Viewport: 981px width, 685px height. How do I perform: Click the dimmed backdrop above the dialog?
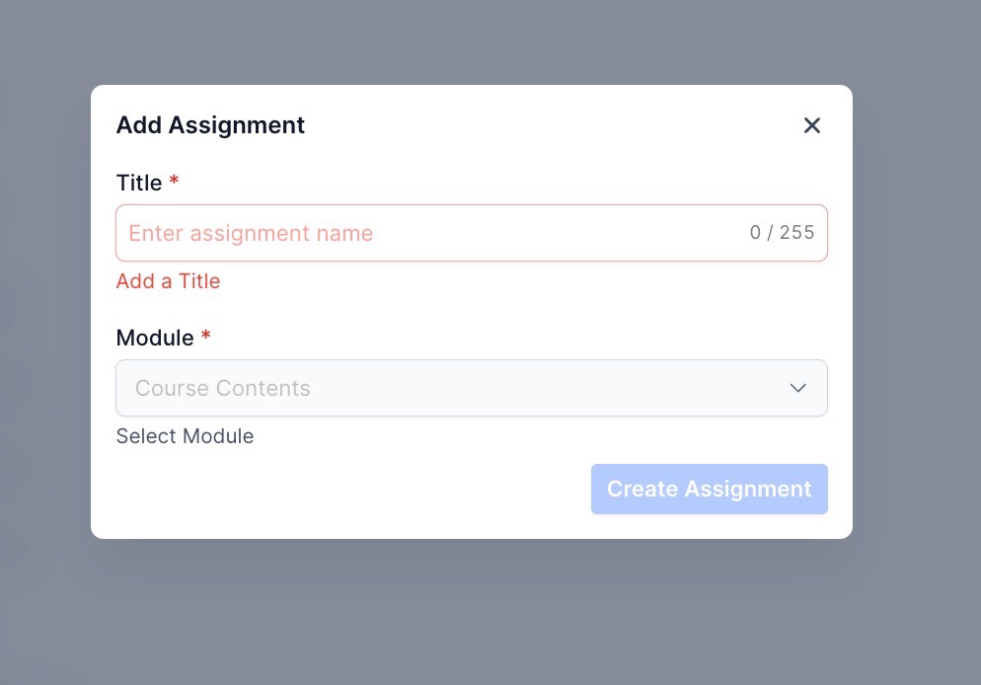[x=472, y=39]
